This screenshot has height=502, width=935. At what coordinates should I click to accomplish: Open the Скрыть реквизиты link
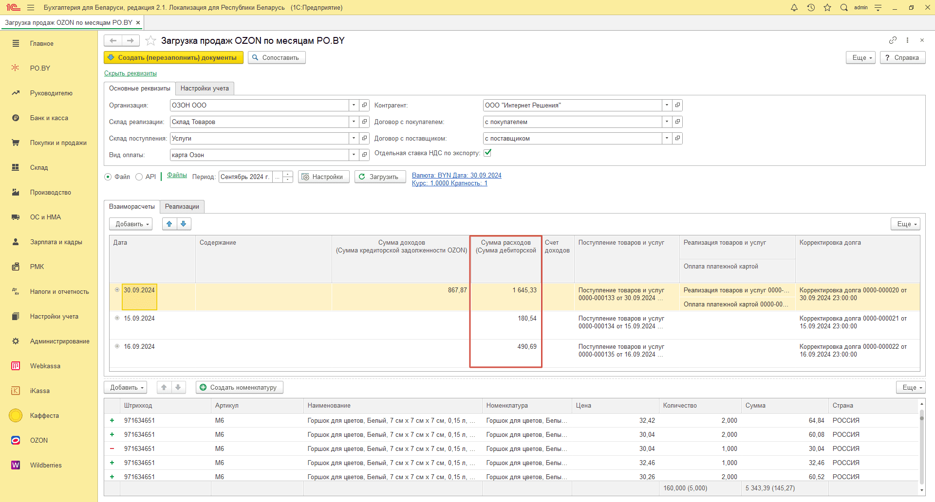pos(131,73)
